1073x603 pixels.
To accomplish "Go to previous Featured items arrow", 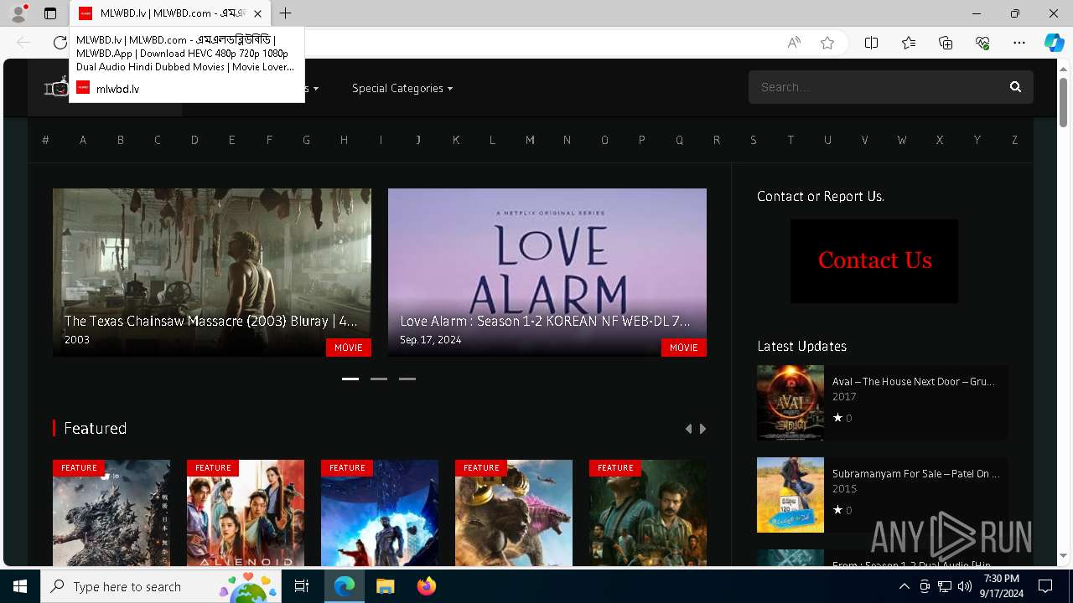I will pos(689,429).
